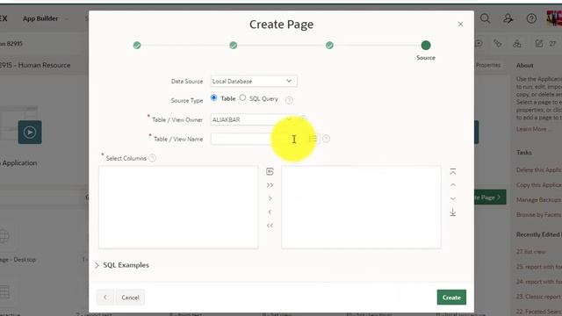Move column to bottom of list
Viewport: 562px width, 316px height.
coord(453,212)
